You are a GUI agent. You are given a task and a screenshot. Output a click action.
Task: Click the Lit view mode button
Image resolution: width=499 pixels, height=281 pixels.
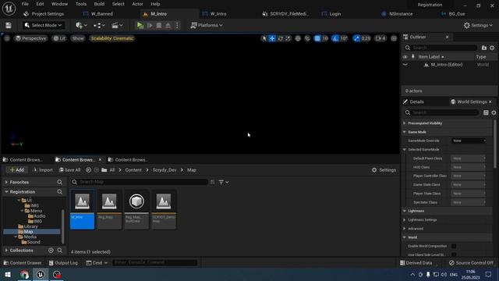pos(59,38)
